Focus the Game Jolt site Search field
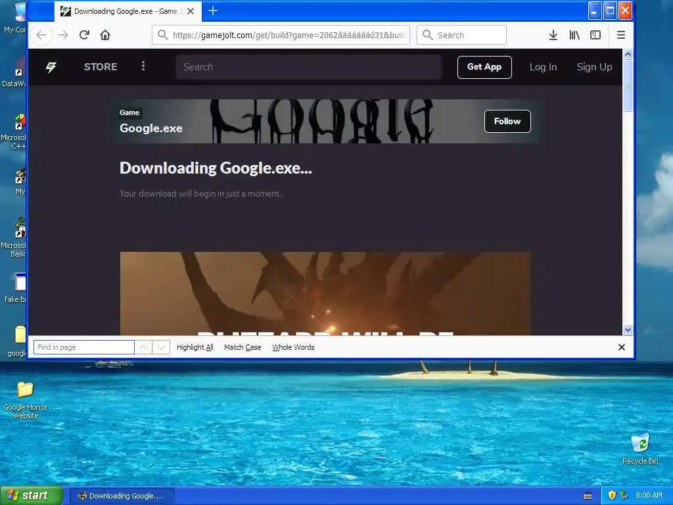This screenshot has height=505, width=673. pos(309,67)
